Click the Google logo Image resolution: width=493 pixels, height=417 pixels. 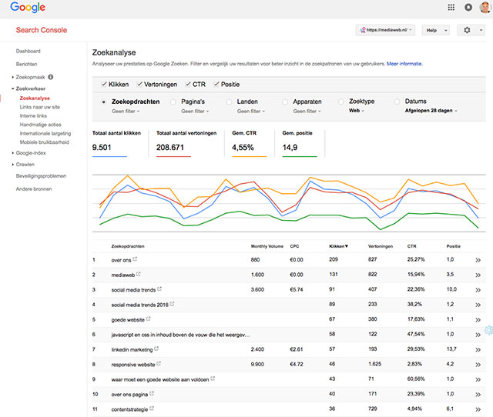[28, 7]
